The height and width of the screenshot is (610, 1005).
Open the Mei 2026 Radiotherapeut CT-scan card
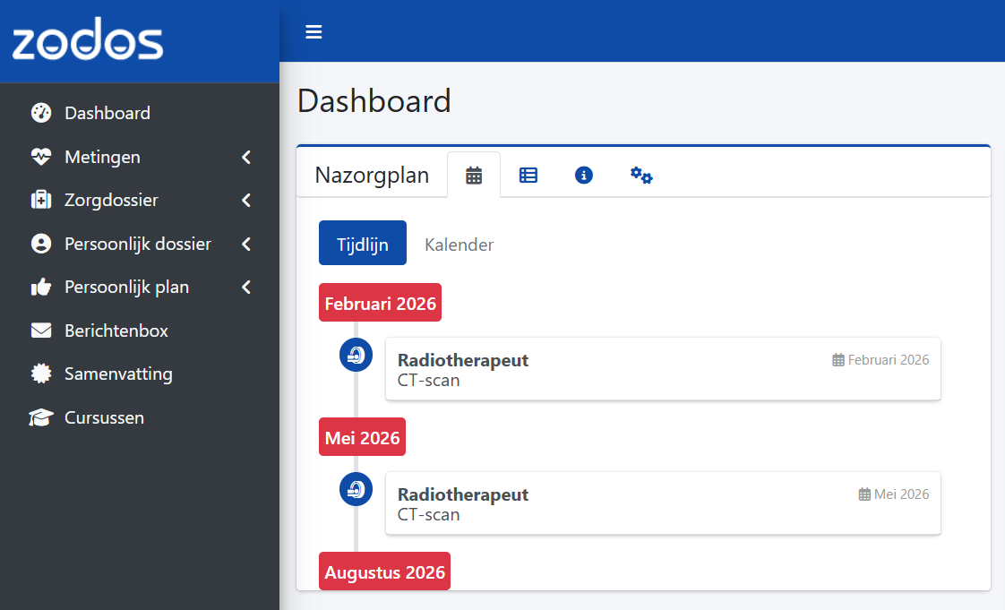coord(662,503)
